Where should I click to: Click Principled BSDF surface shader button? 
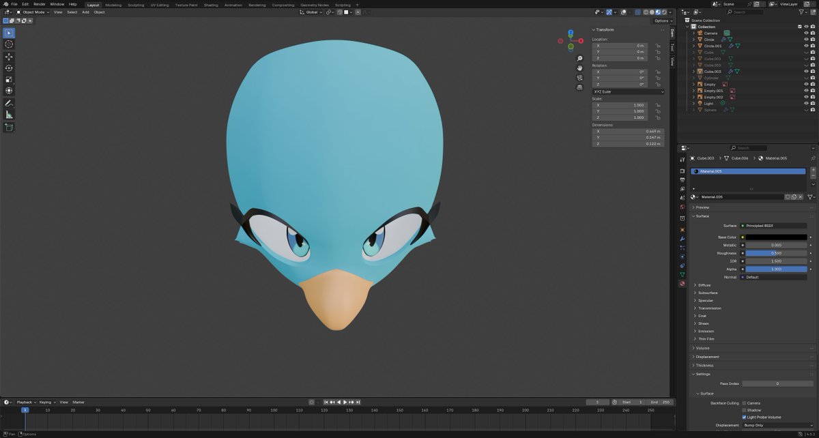pos(773,225)
